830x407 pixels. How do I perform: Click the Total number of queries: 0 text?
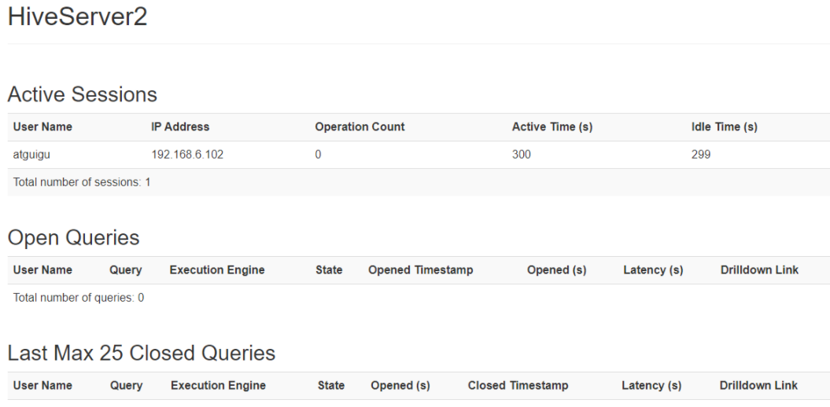[x=79, y=298]
